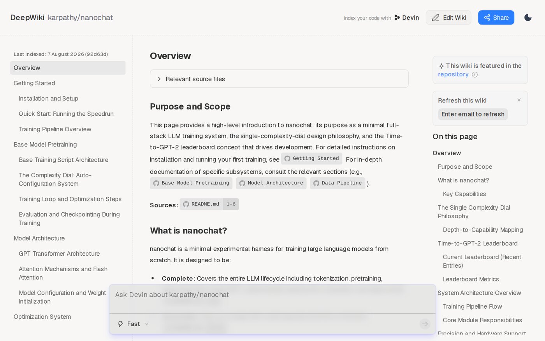Click the send arrow in Ask Devin box
This screenshot has height=341, width=545.
pos(425,324)
